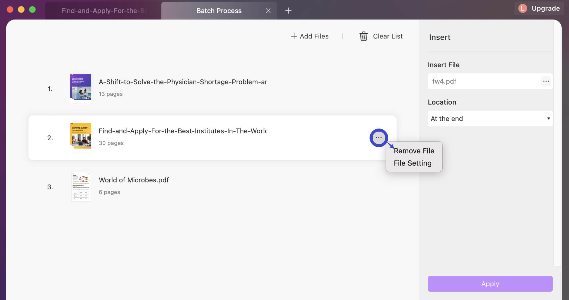
Task: Browse insert file with the ellipsis button
Action: 546,81
